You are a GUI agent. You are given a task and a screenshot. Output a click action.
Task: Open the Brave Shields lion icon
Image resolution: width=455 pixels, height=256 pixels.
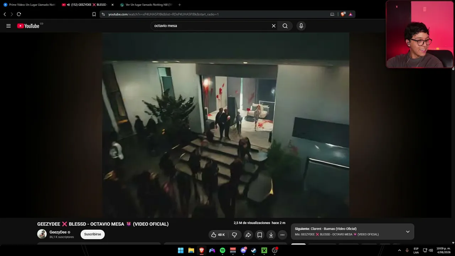click(343, 14)
